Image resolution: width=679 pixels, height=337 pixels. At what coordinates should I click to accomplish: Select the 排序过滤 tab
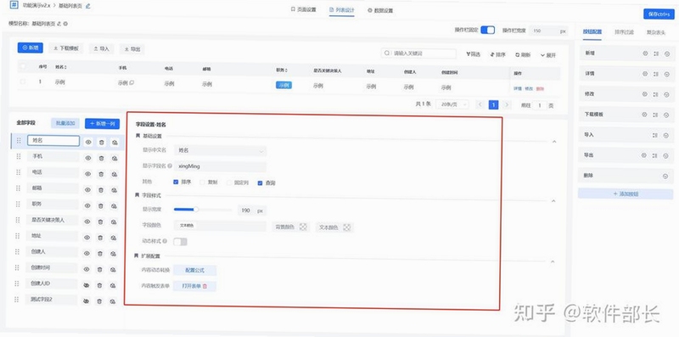[624, 31]
